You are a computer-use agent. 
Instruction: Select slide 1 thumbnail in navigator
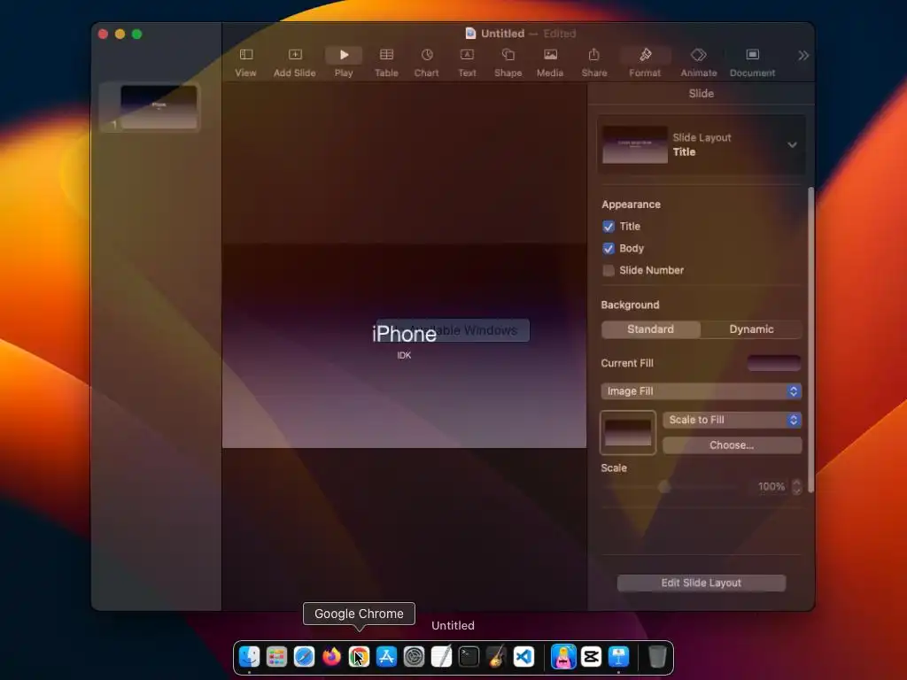[159, 107]
